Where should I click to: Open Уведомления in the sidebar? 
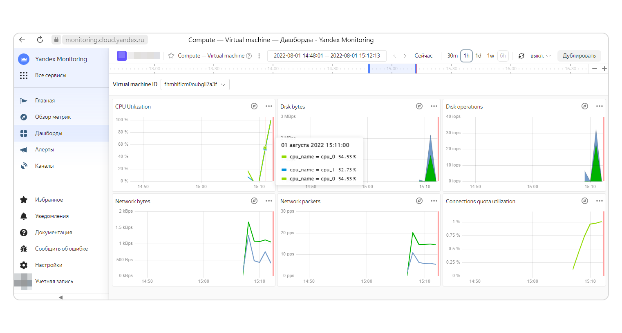coord(61,216)
